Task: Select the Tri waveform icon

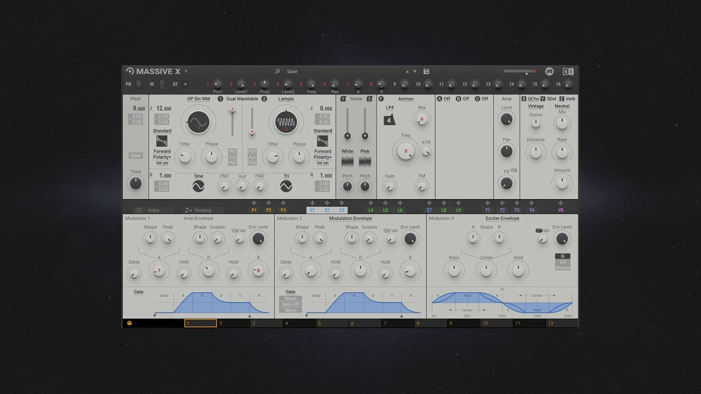Action: click(286, 187)
